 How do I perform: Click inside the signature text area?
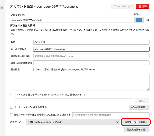(x=82, y=82)
